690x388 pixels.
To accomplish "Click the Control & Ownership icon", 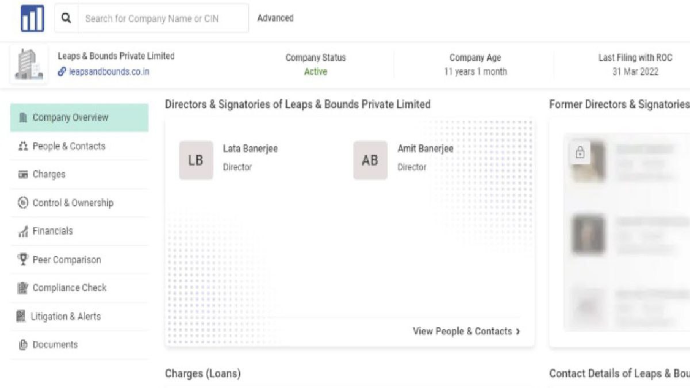I will coord(23,203).
